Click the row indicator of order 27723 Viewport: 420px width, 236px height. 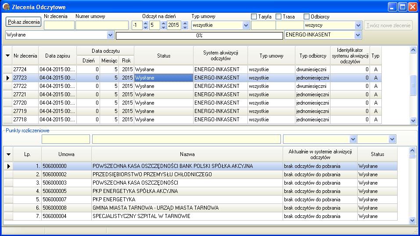(8, 78)
